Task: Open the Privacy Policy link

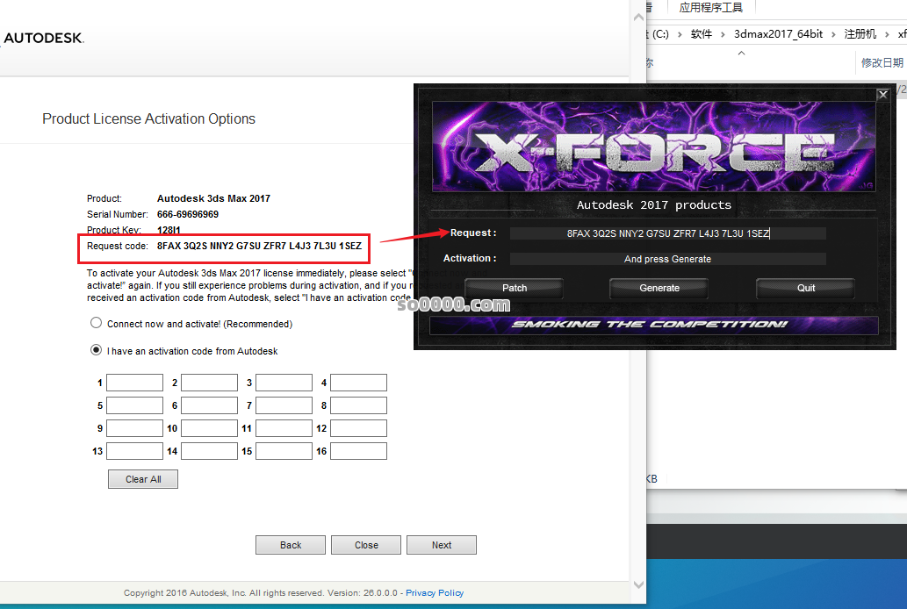Action: click(435, 593)
